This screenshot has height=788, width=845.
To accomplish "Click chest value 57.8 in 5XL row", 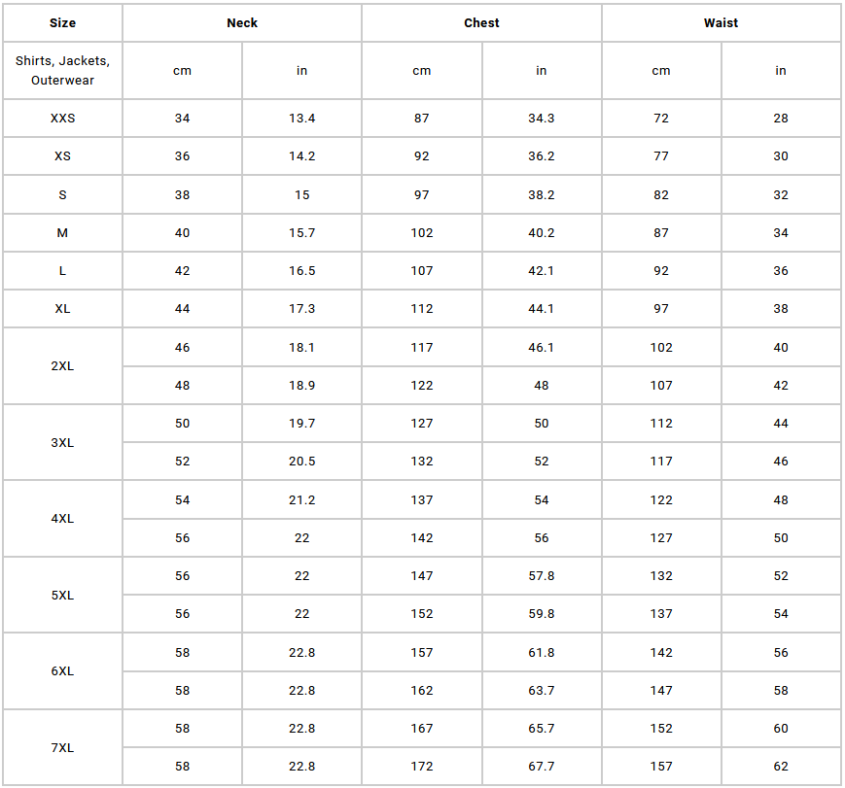I will click(541, 576).
